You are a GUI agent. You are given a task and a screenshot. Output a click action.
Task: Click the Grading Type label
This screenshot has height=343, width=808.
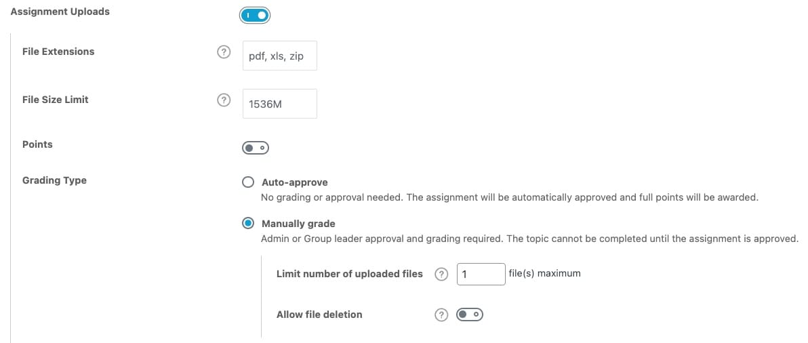click(55, 181)
